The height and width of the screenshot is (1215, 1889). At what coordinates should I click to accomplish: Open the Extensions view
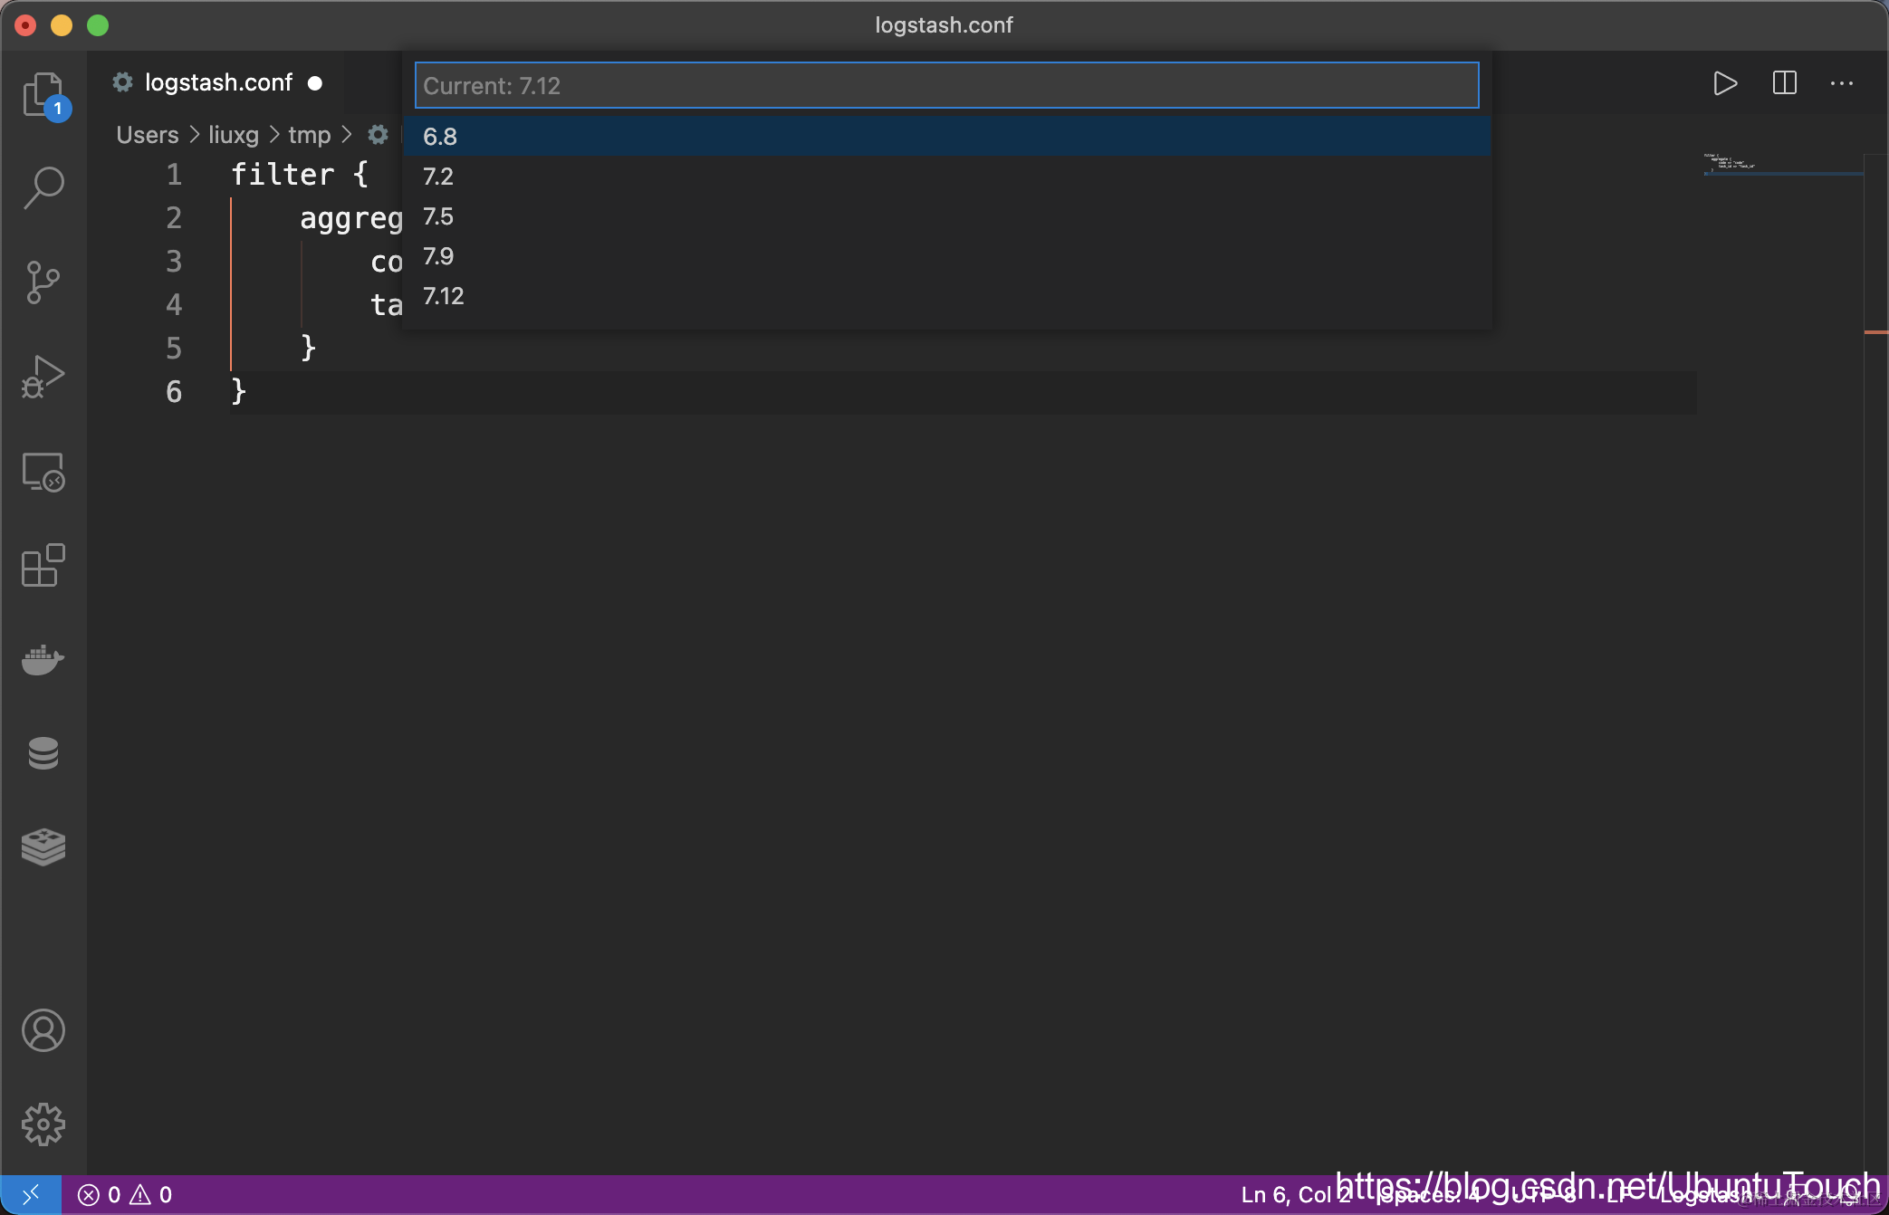(x=43, y=566)
